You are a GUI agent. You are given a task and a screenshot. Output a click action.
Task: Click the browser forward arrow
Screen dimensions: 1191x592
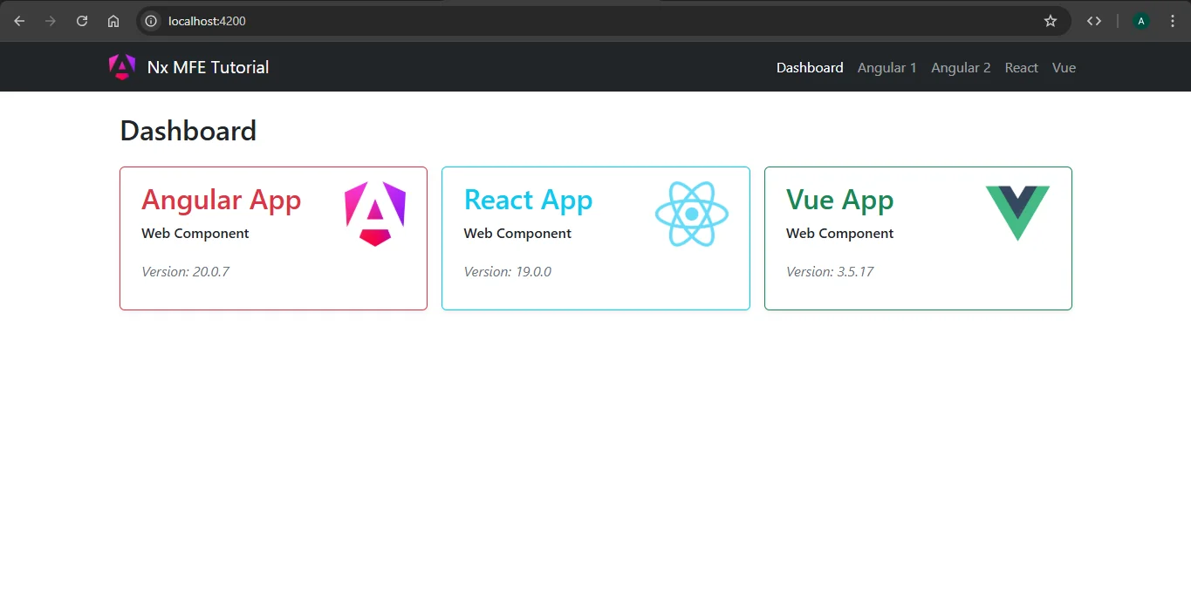coord(51,21)
